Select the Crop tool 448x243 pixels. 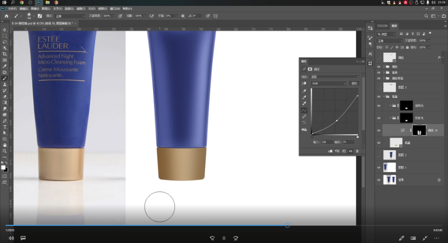(5, 54)
